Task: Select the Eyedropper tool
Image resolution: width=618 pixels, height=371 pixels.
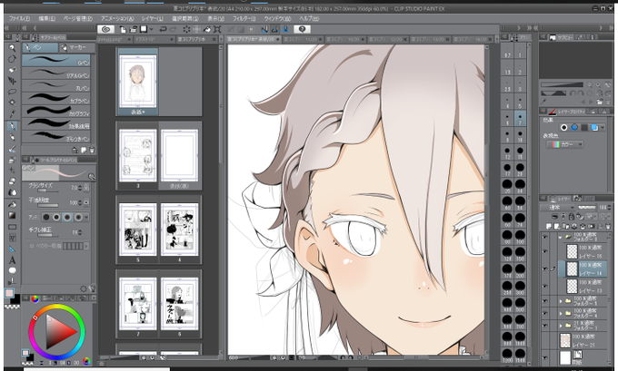Action: tap(12, 114)
